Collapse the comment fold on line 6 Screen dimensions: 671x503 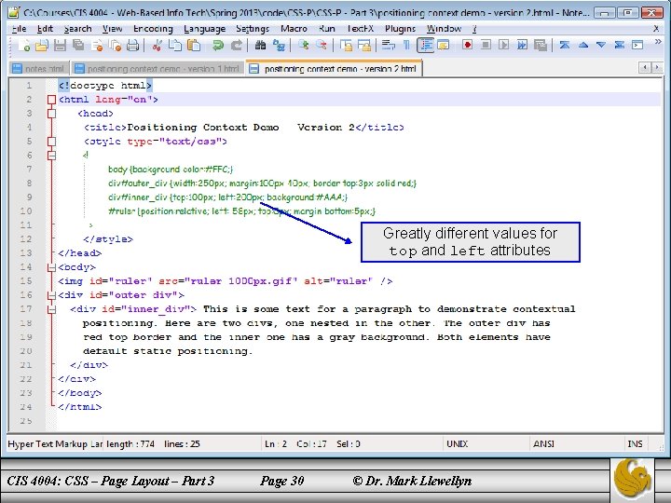pyautogui.click(x=52, y=156)
